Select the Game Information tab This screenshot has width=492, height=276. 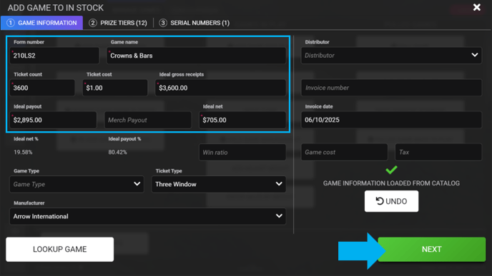click(41, 23)
